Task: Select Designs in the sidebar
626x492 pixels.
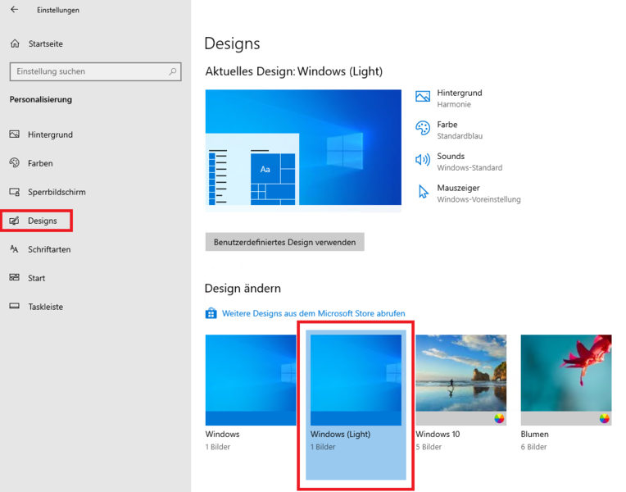Action: (x=42, y=221)
